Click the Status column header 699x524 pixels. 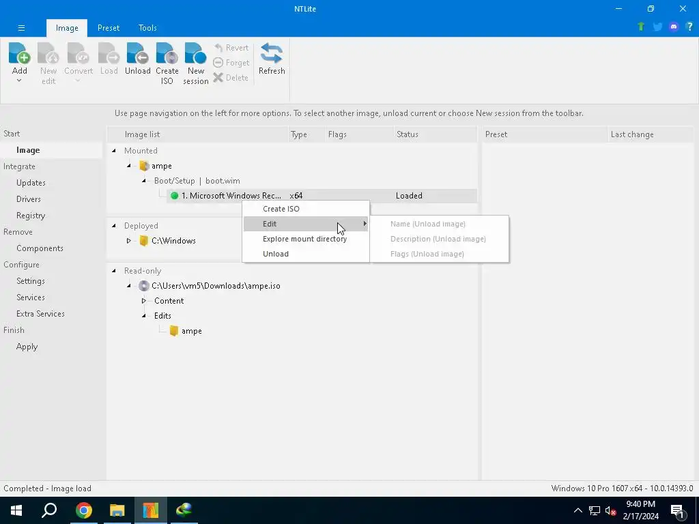436,134
